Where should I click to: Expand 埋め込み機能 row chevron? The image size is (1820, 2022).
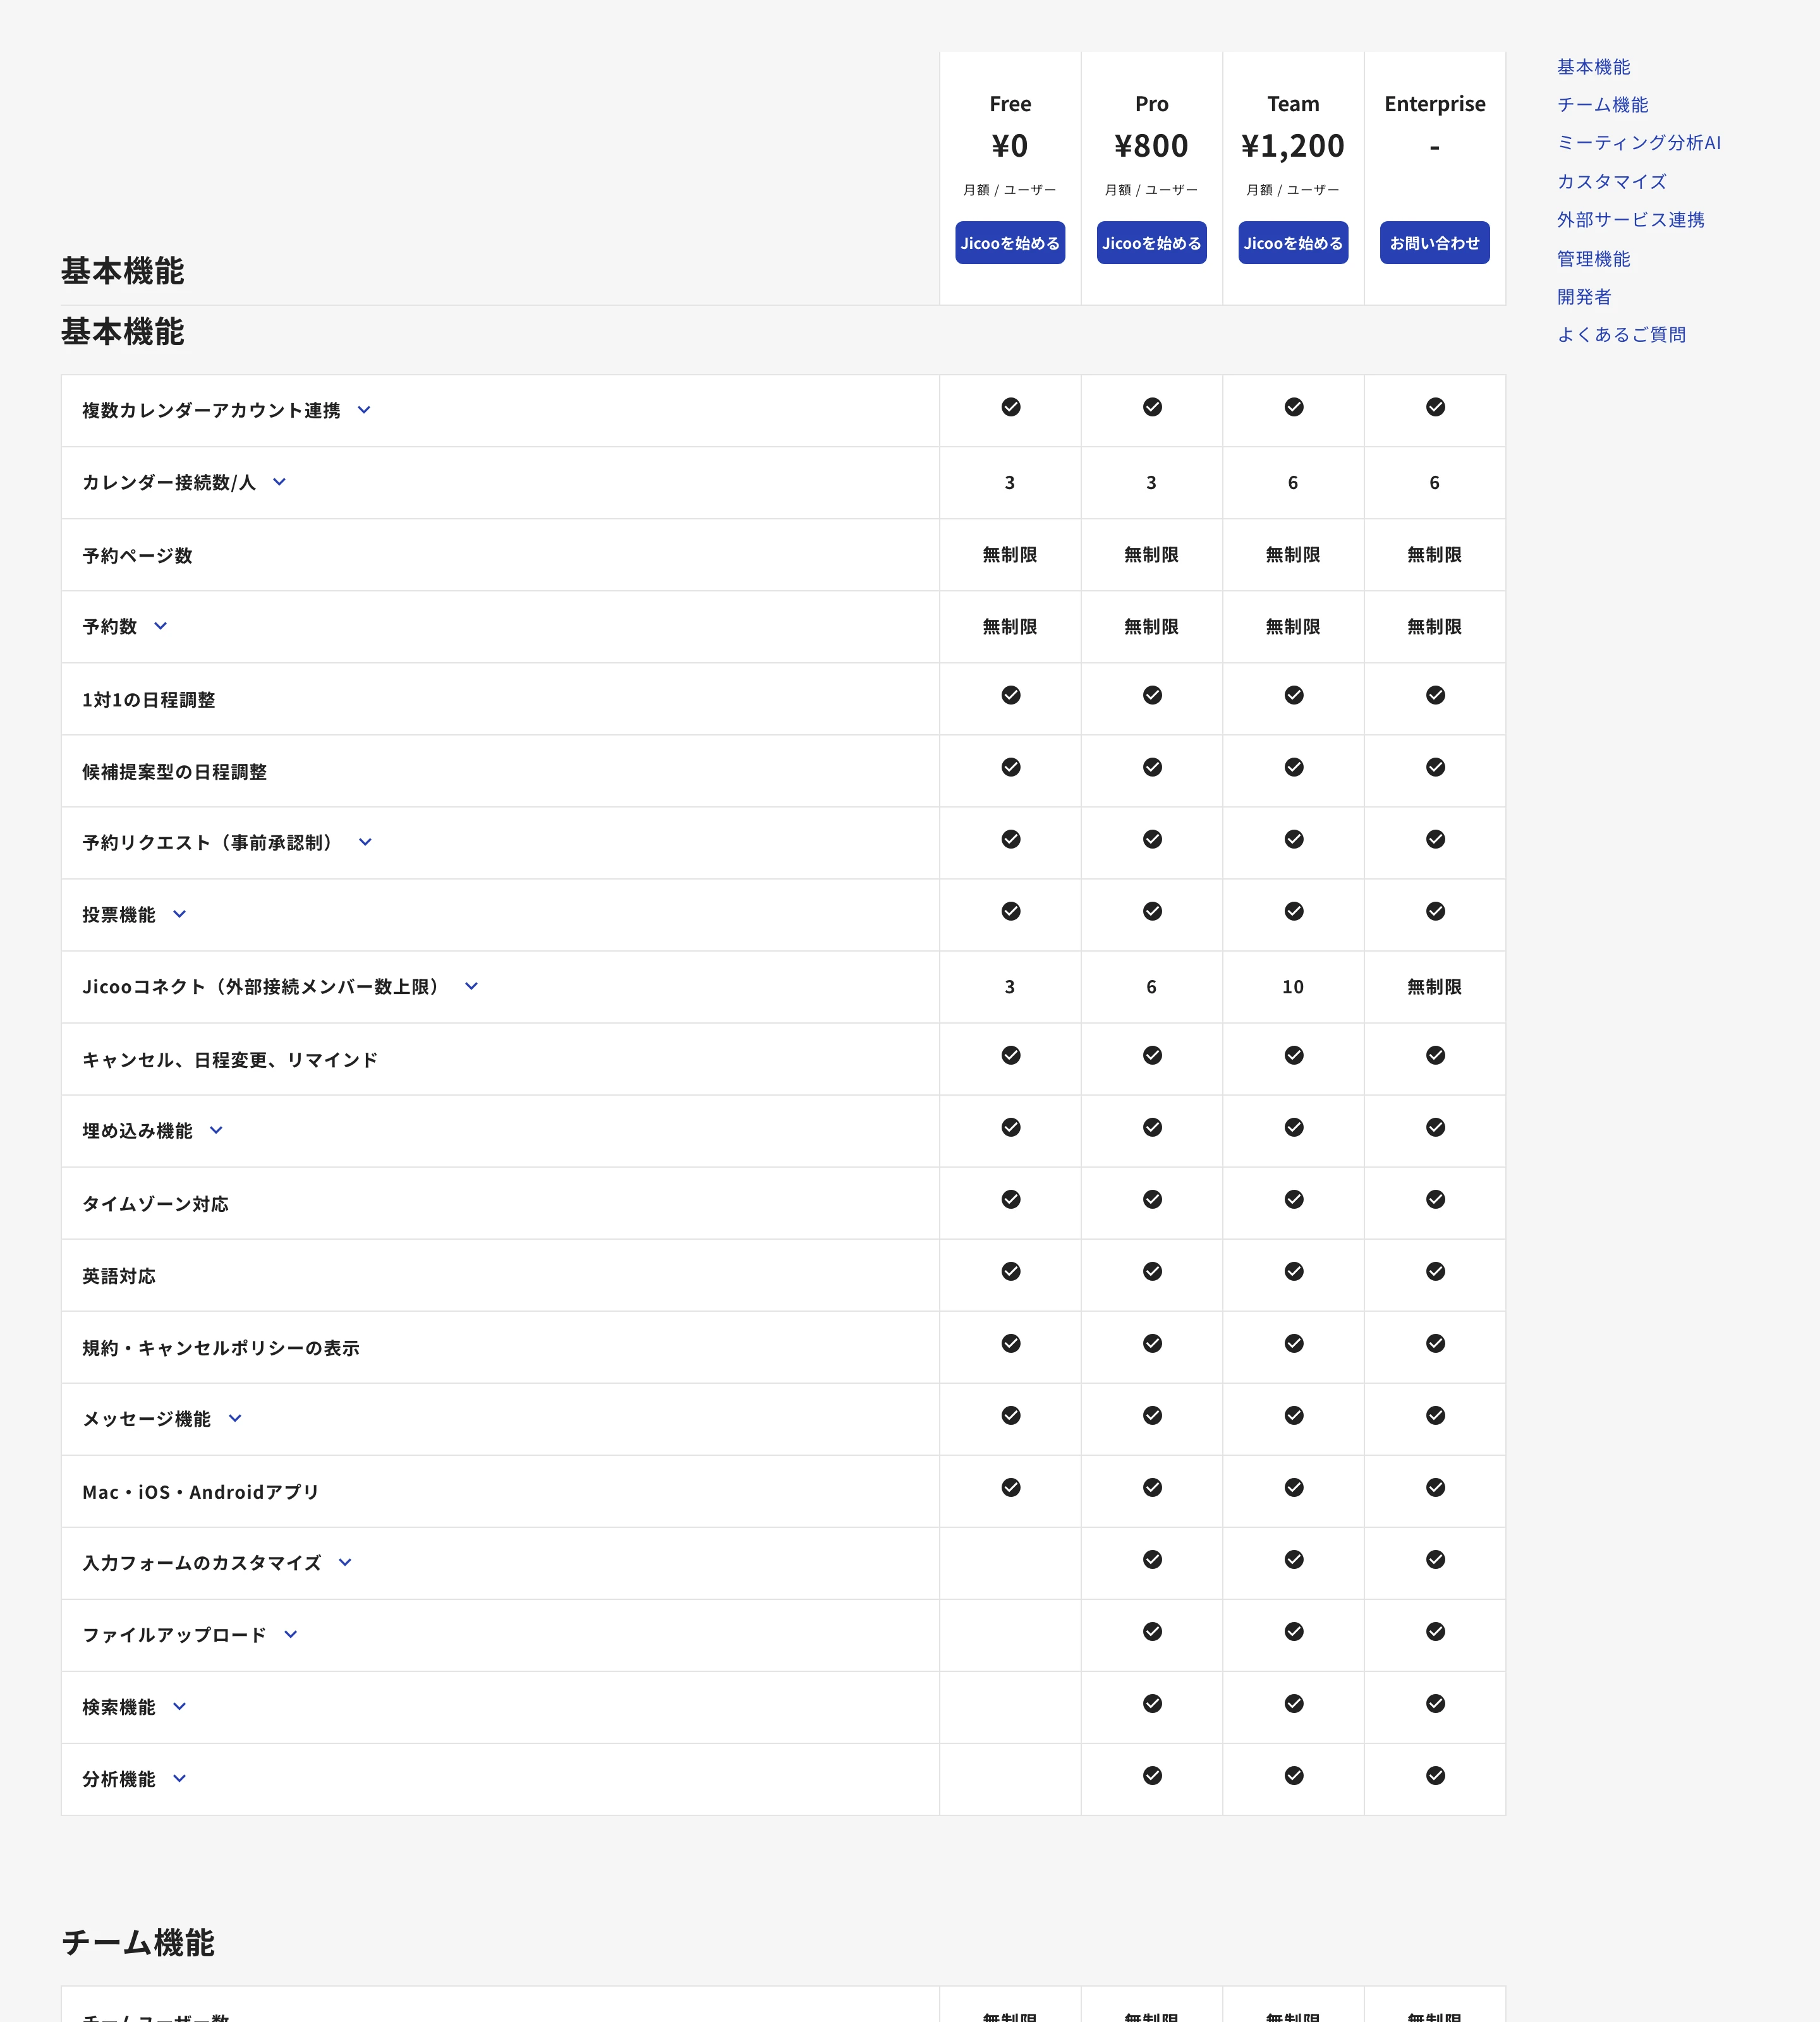(x=216, y=1130)
